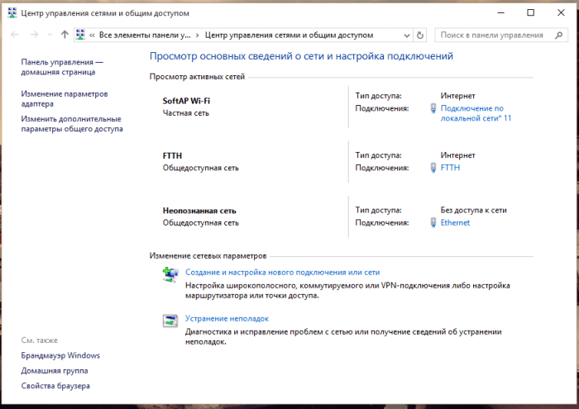
Task: Click the adapter icon next to Ethernet
Action: click(x=433, y=223)
